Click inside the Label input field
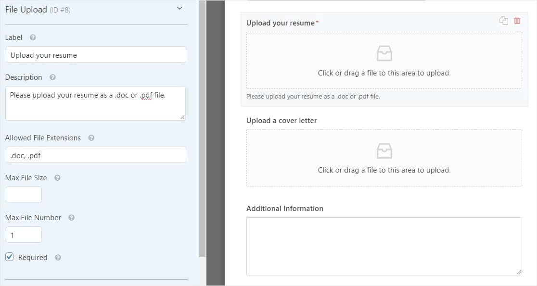The width and height of the screenshot is (537, 286). tap(96, 54)
